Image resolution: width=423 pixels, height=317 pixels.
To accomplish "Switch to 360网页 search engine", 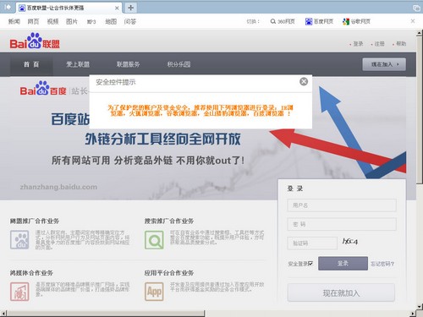I will [283, 21].
